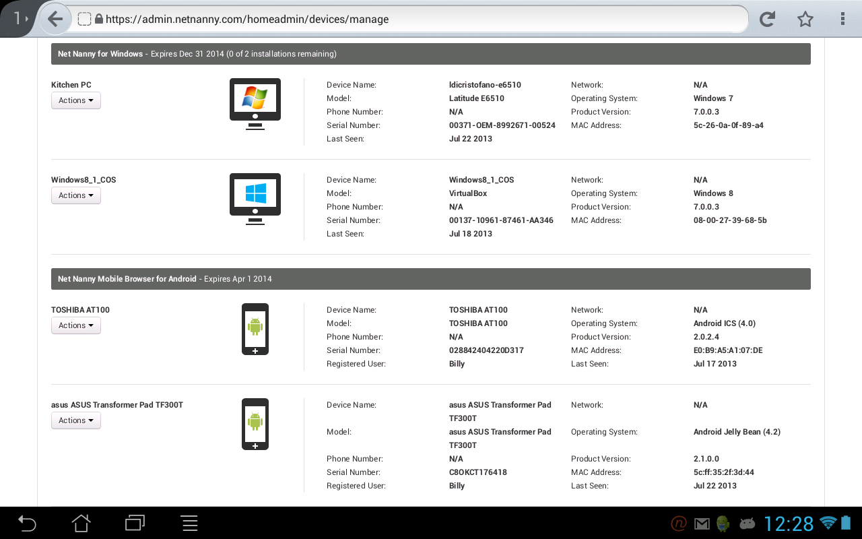
Task: Select the TOSHIBA AT100 device title on left
Action: (x=80, y=310)
